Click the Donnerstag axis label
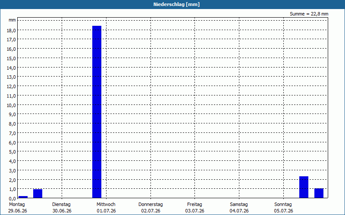 pyautogui.click(x=151, y=205)
